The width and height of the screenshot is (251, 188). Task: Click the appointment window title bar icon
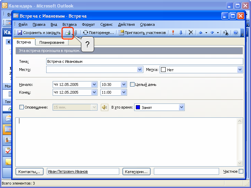point(16,16)
